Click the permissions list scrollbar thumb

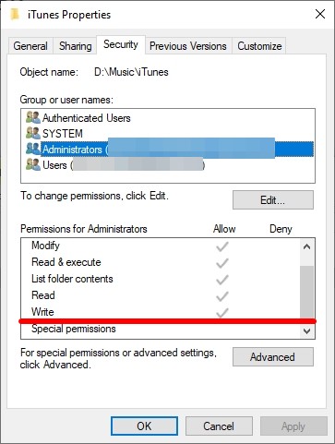[306, 292]
